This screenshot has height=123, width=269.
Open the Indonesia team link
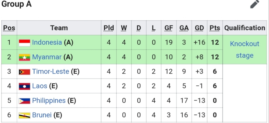coord(47,42)
